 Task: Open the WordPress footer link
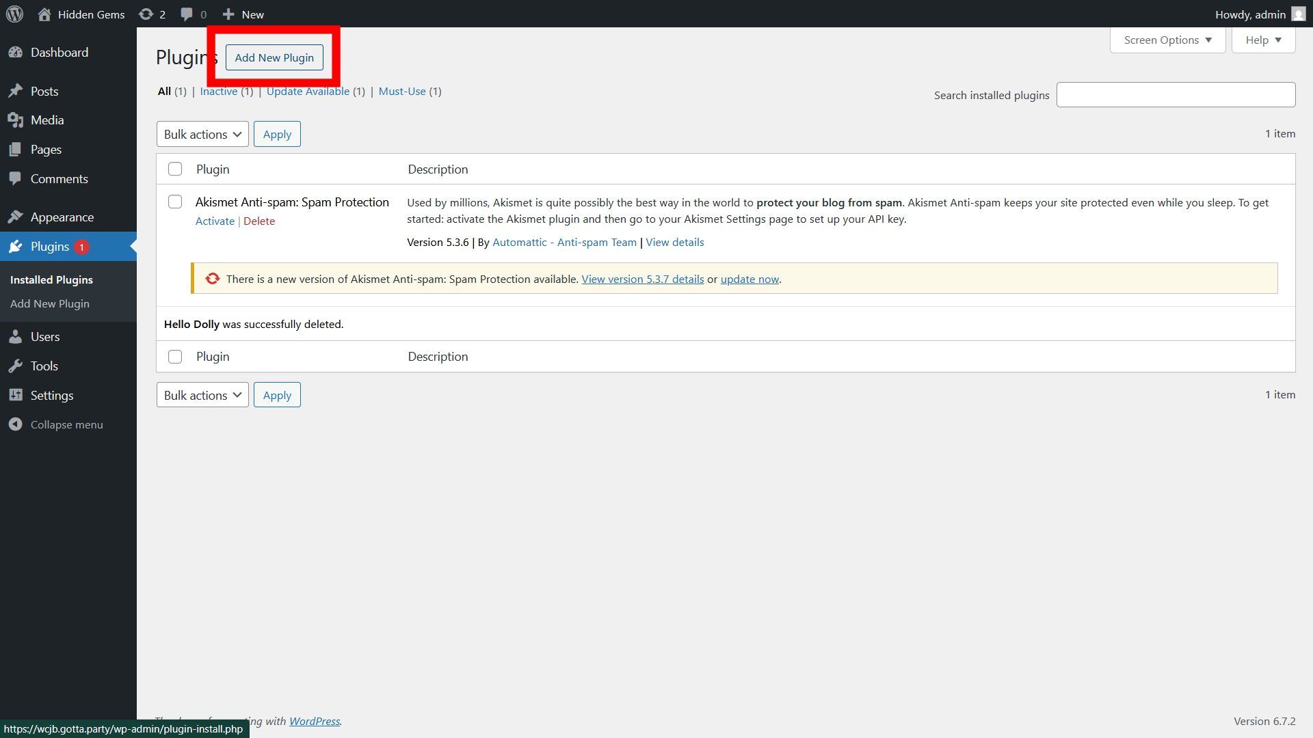315,721
